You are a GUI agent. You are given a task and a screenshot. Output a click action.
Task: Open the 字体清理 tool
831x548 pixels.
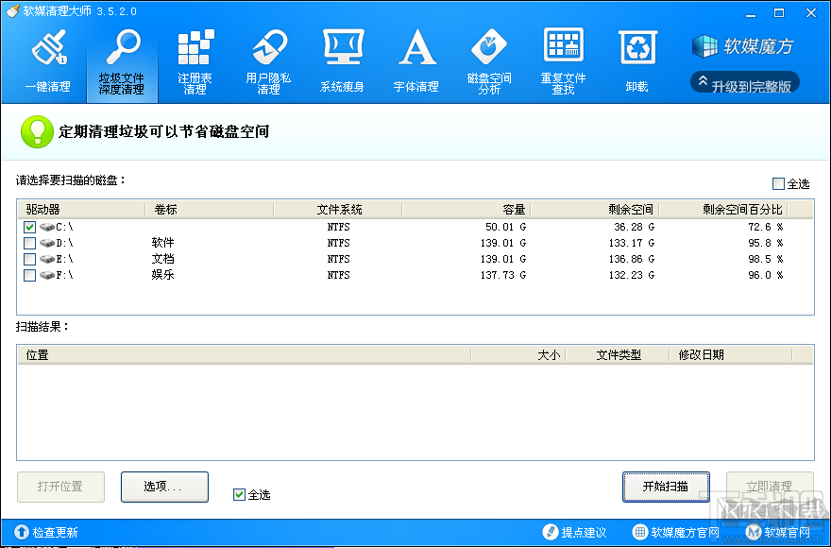pyautogui.click(x=416, y=60)
